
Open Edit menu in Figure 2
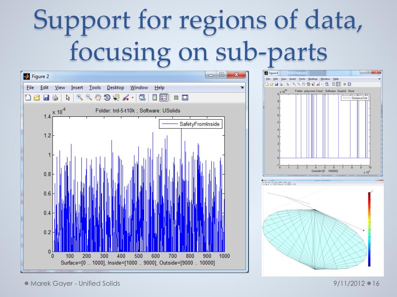[x=44, y=87]
